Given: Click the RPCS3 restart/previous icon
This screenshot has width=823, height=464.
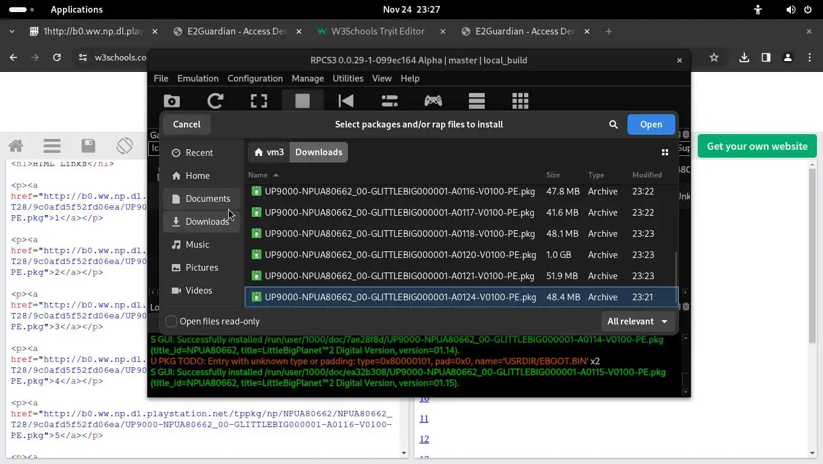Looking at the screenshot, I should pyautogui.click(x=346, y=101).
